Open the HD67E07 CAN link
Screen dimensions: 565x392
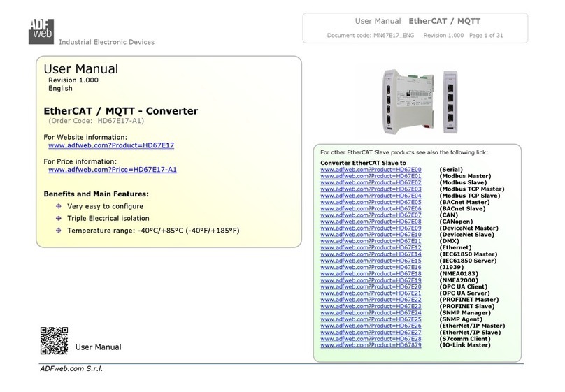371,215
